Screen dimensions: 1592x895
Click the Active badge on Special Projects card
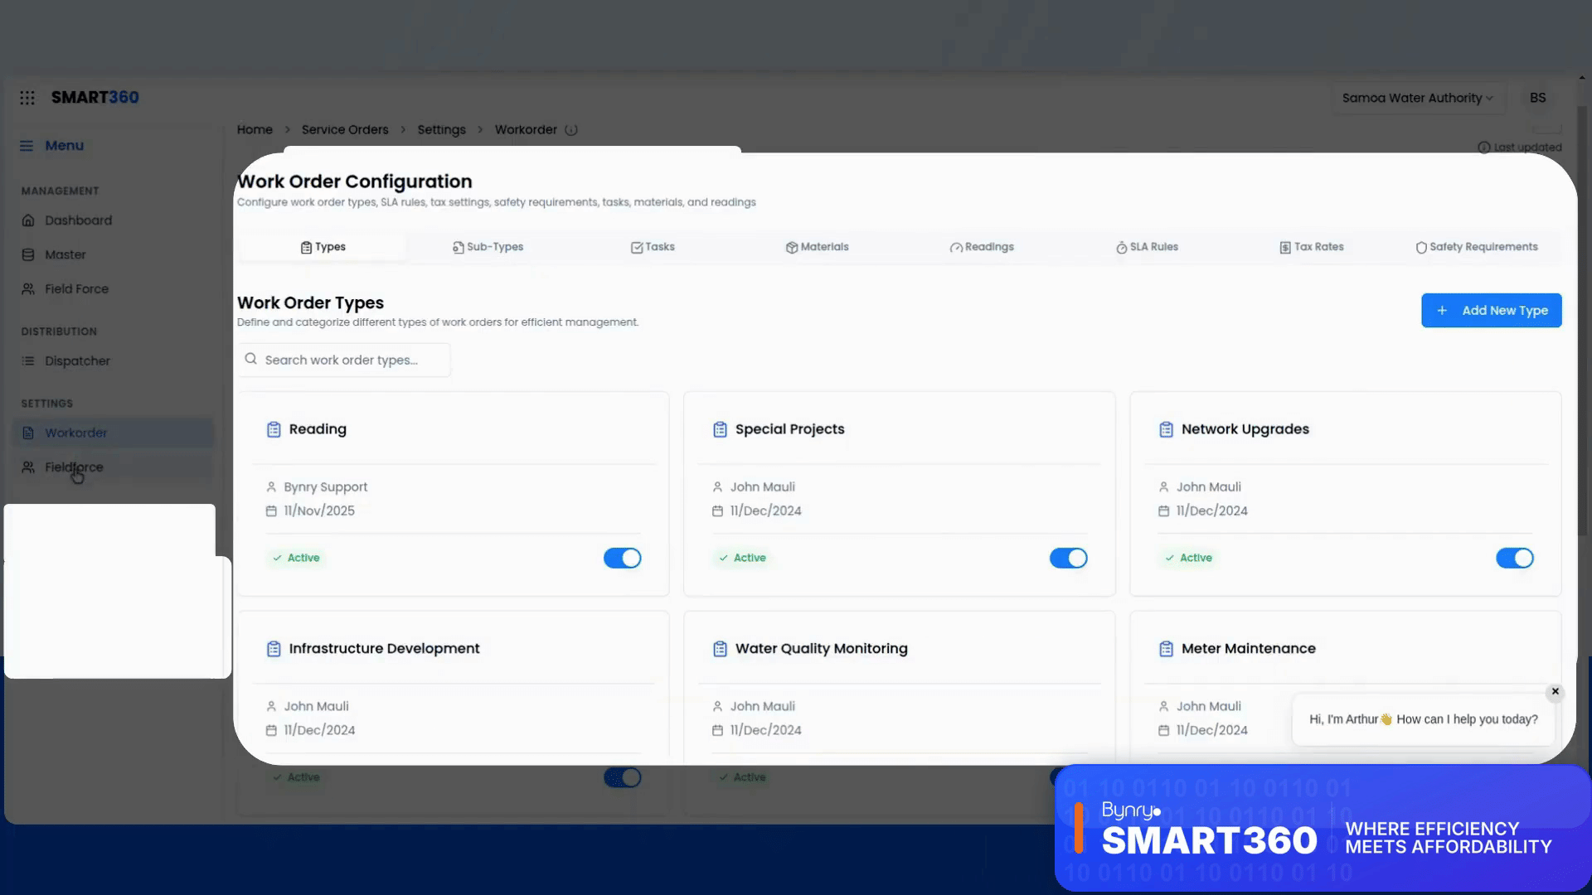click(x=742, y=559)
